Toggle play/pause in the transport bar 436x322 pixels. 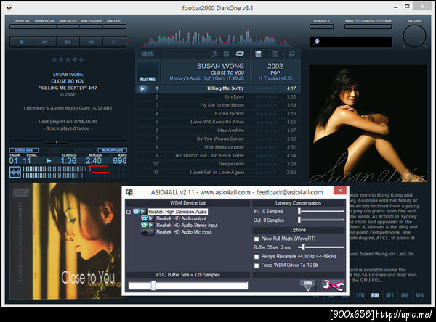[68, 42]
